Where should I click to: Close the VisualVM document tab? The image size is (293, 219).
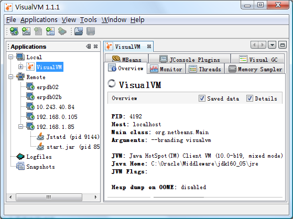(x=149, y=46)
